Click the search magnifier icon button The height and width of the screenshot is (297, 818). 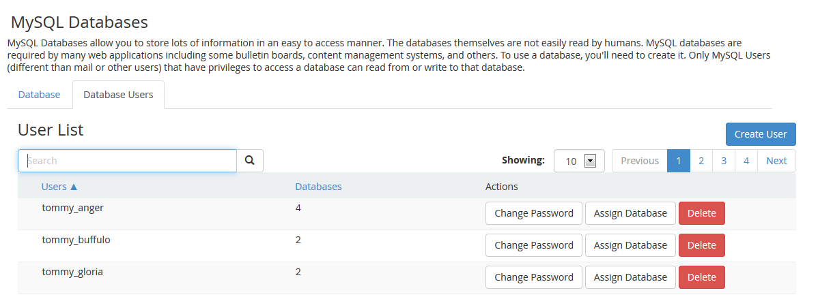click(250, 161)
